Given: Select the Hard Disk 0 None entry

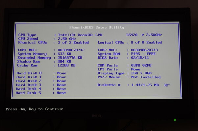Looking at the screenshot, I should [x=62, y=73].
